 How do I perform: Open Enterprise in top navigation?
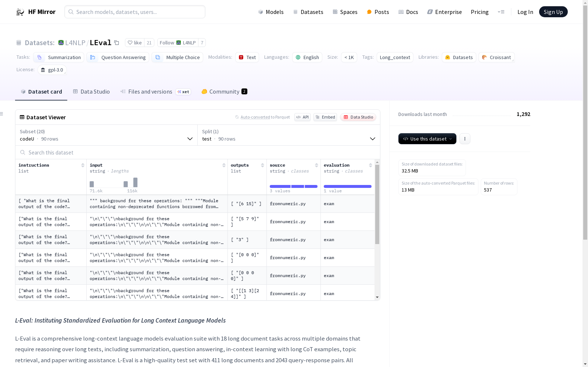tap(444, 12)
